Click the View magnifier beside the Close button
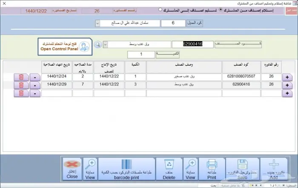 click(x=90, y=169)
